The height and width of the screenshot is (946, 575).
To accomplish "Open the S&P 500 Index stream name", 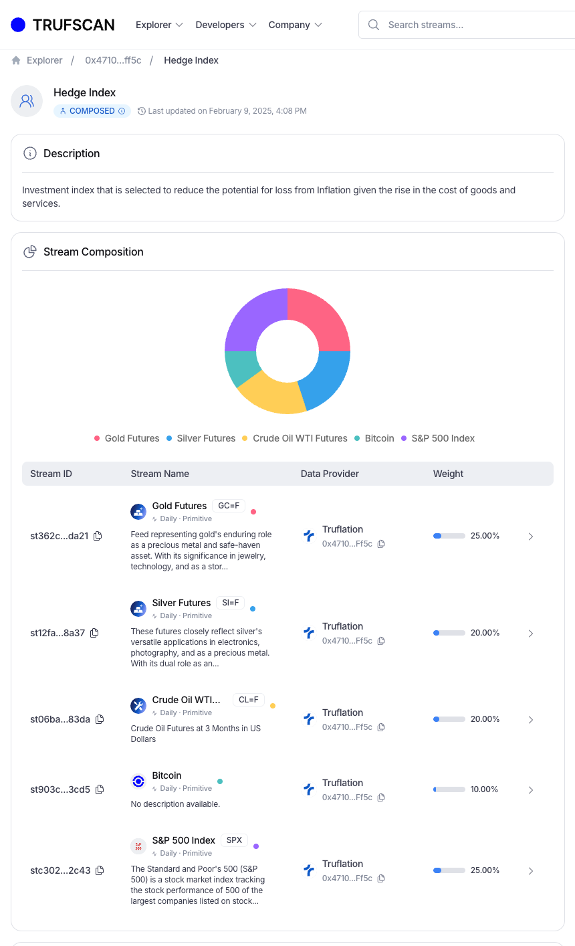I will pos(184,840).
